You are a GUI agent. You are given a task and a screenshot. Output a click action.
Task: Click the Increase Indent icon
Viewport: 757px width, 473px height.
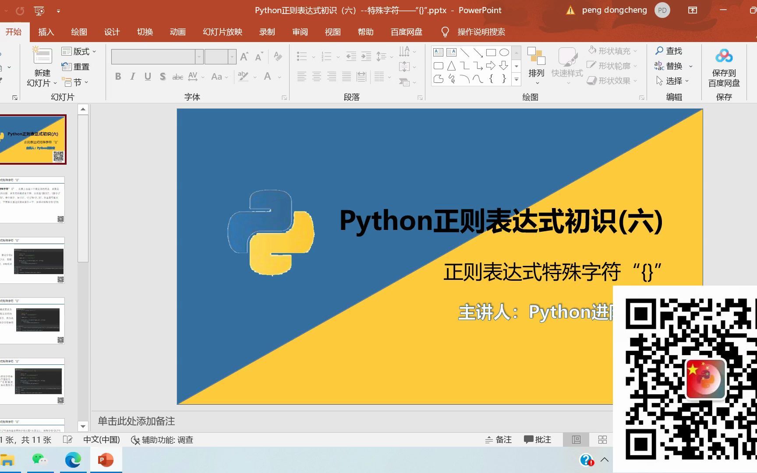pos(366,56)
